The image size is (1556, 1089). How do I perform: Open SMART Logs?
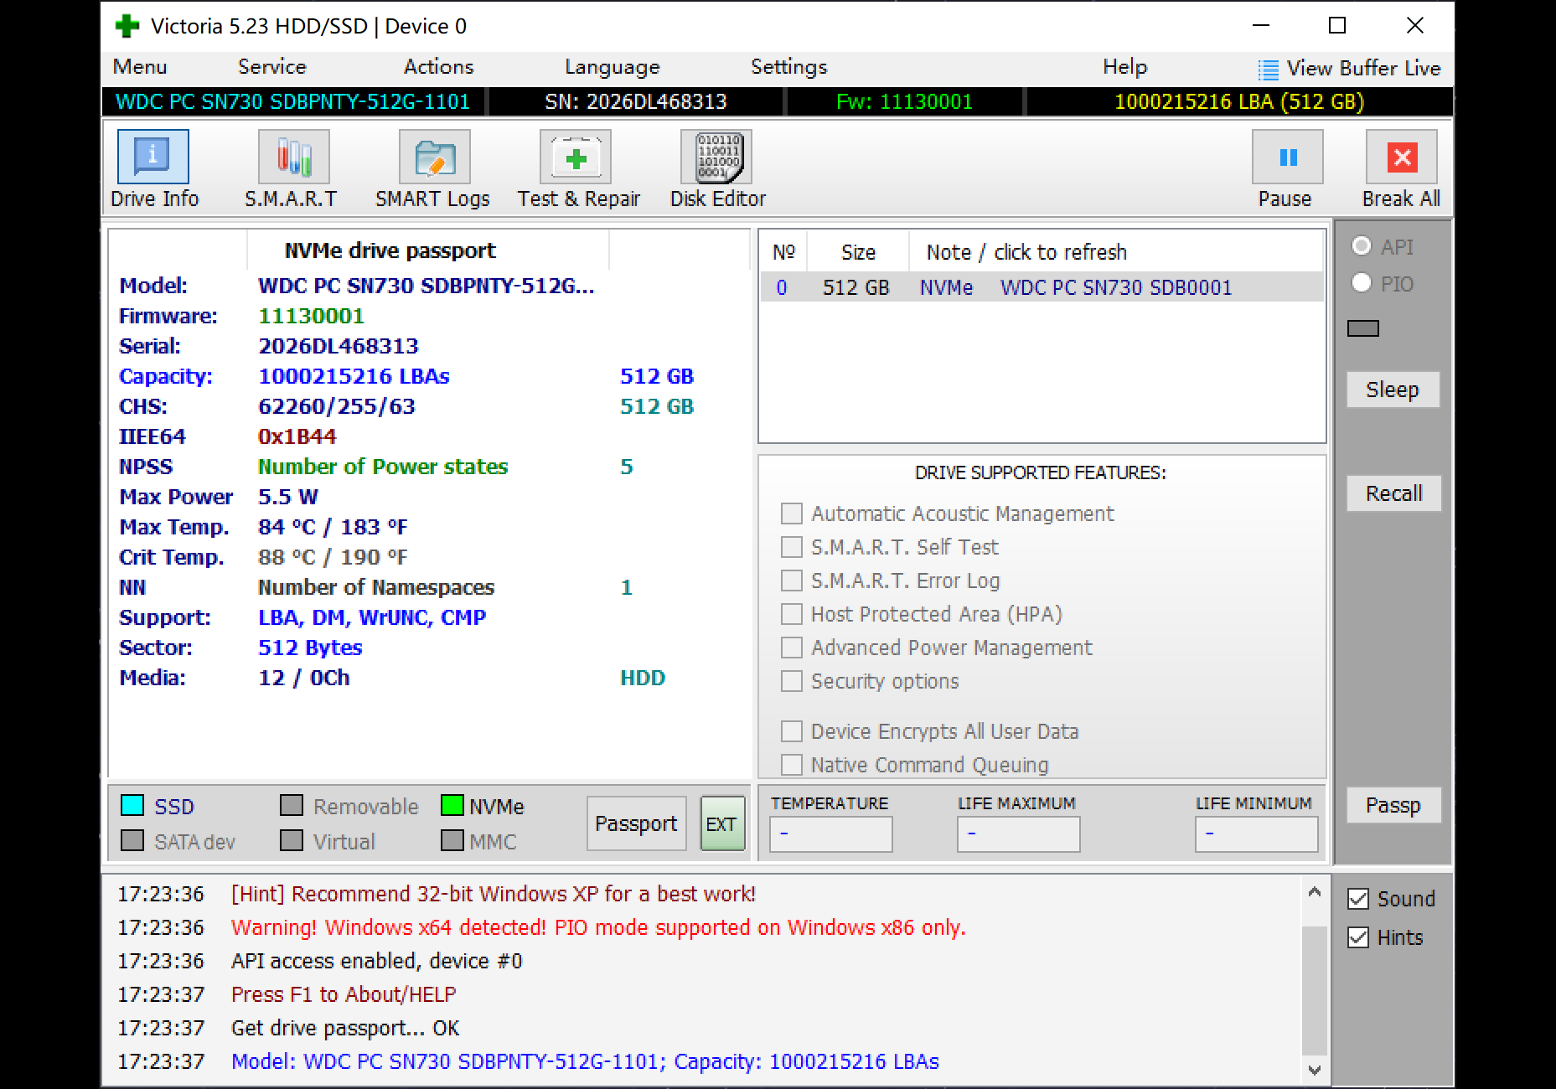434,157
